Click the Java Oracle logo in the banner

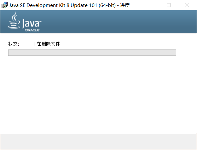pyautogui.click(x=25, y=22)
